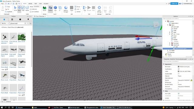Click the Call of duty warplane thumbnail

pyautogui.click(x=5, y=37)
